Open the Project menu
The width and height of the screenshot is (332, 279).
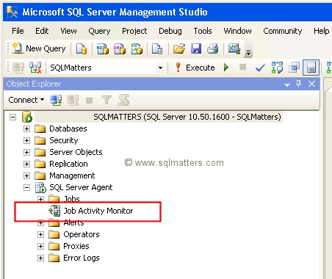coord(134,31)
